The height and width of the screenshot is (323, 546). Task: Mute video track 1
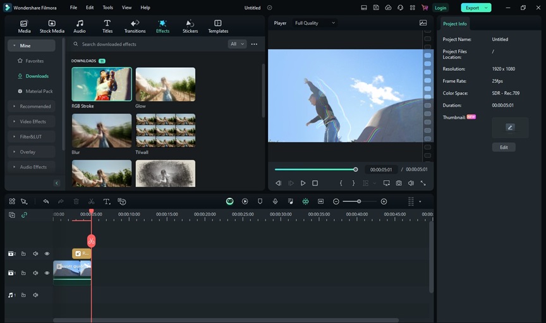pyautogui.click(x=35, y=273)
